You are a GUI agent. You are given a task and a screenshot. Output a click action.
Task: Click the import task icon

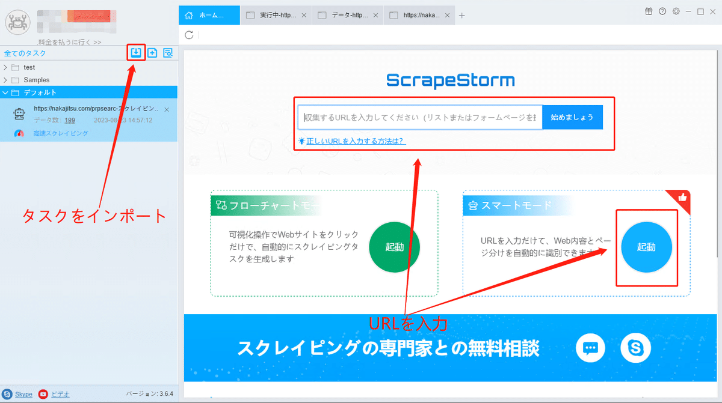pyautogui.click(x=137, y=53)
